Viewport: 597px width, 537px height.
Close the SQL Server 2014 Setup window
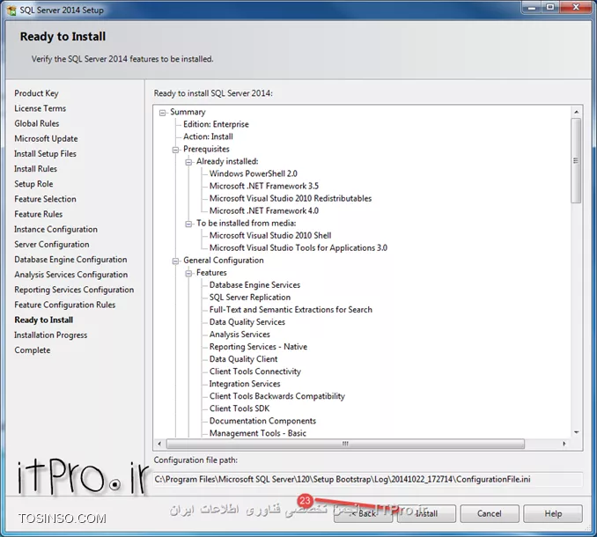[x=575, y=7]
